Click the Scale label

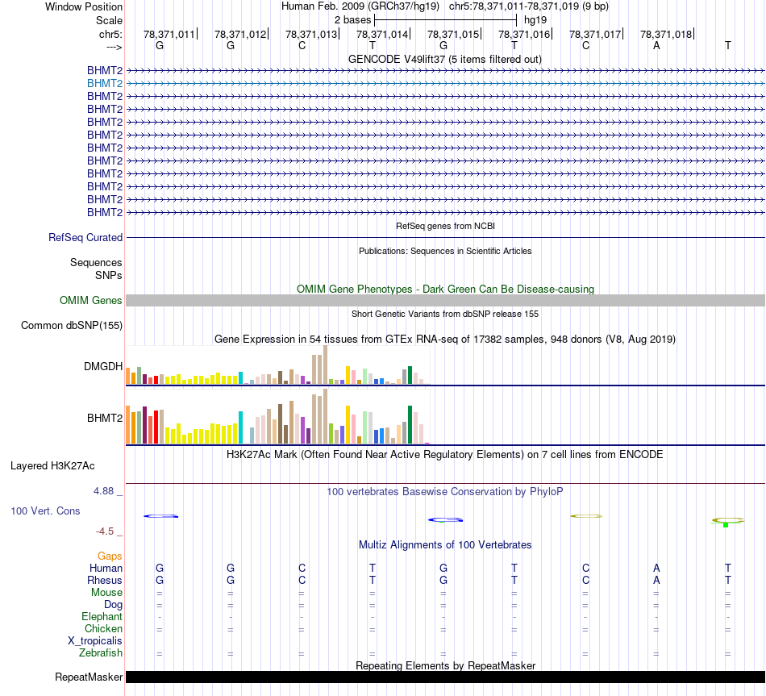click(109, 20)
